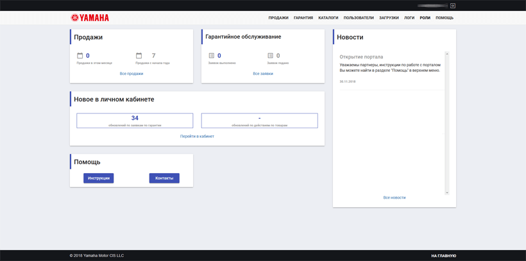526x261 pixels.
Task: Open the Гарантия menu item
Action: tap(303, 18)
